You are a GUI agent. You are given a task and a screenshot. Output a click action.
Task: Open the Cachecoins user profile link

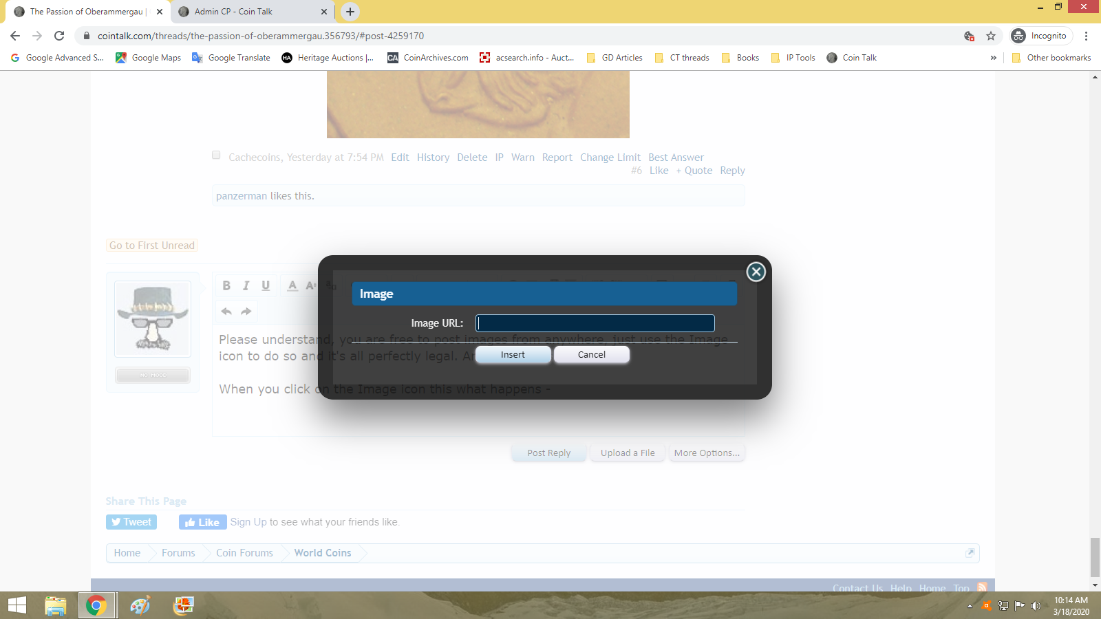click(255, 158)
